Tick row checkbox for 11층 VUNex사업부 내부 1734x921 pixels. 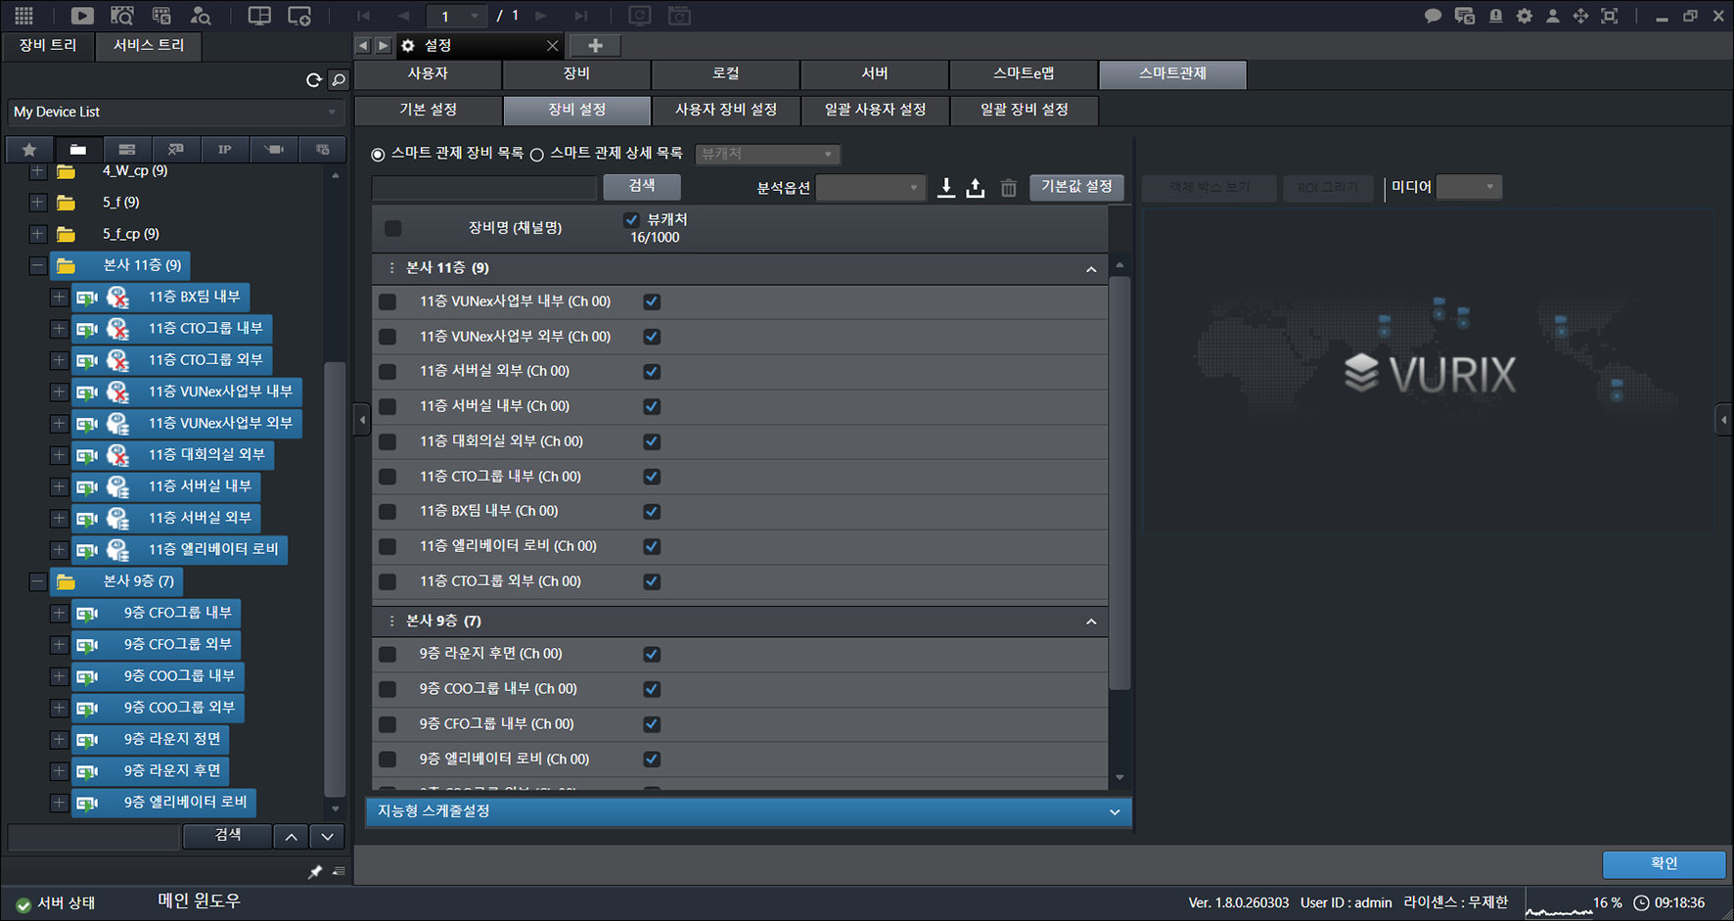(x=388, y=301)
